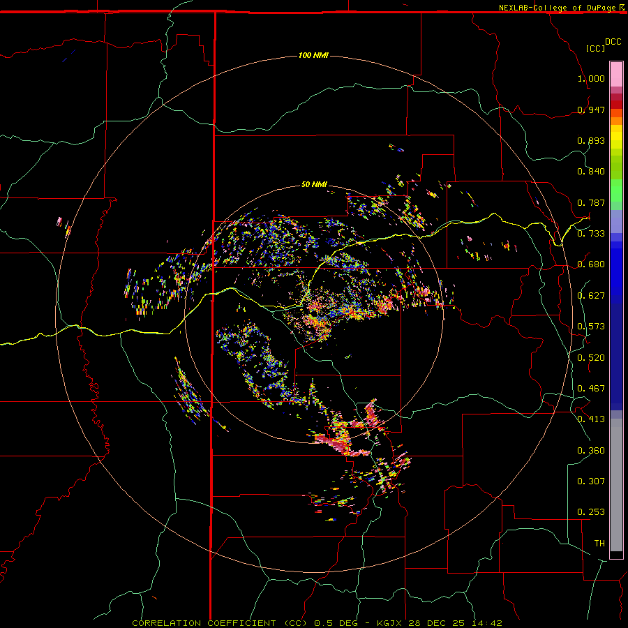
Task: Click the KGJX station ID in the footer
Action: (x=391, y=623)
